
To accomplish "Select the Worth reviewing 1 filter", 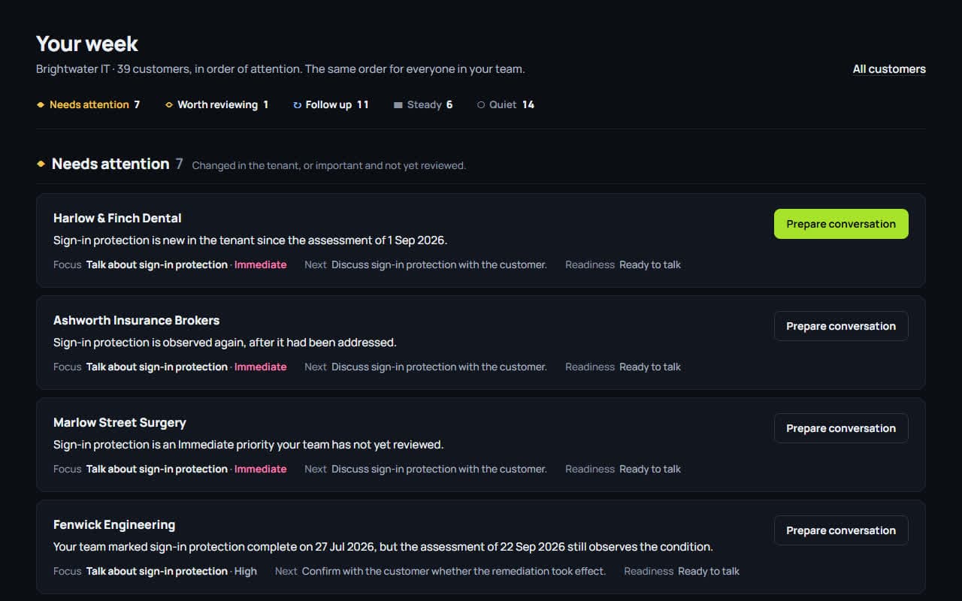I will pyautogui.click(x=216, y=105).
